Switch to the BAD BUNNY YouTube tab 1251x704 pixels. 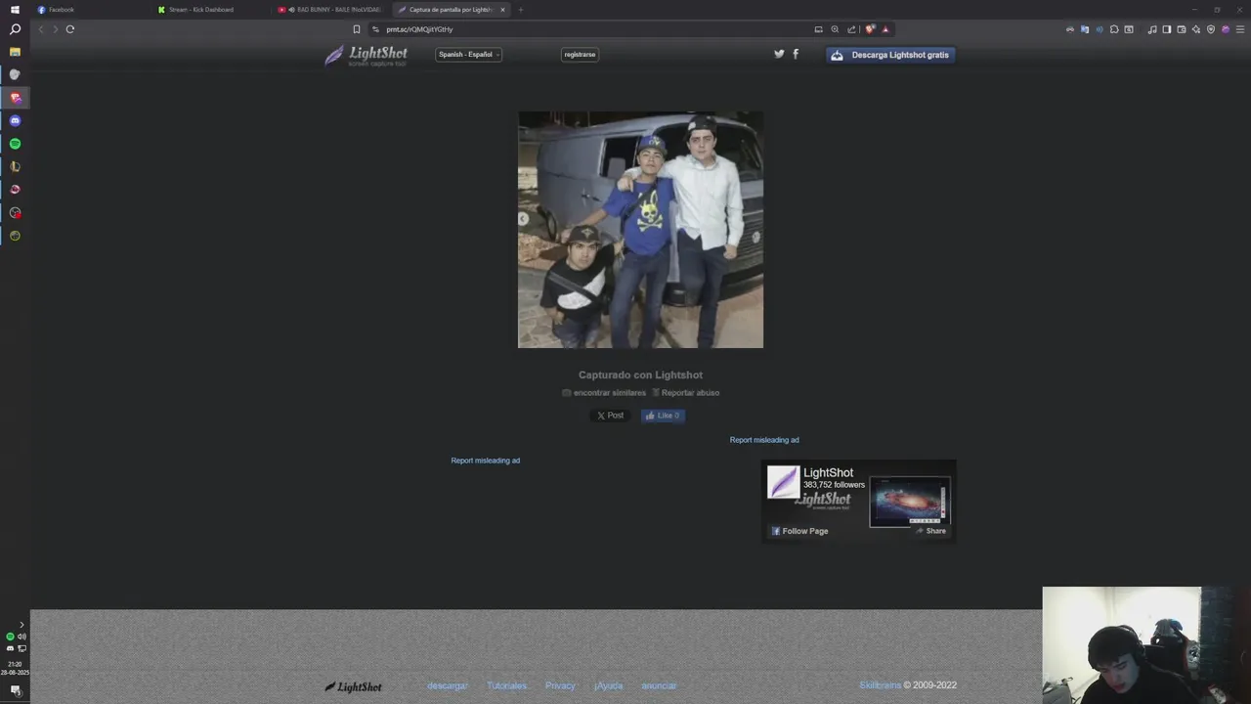[330, 9]
